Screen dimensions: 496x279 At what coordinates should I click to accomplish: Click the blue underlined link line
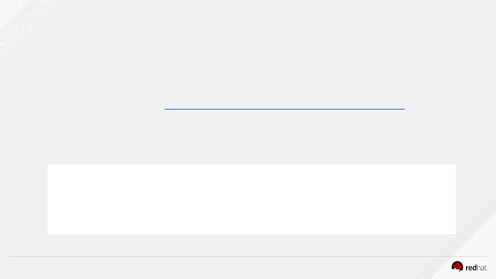(285, 109)
